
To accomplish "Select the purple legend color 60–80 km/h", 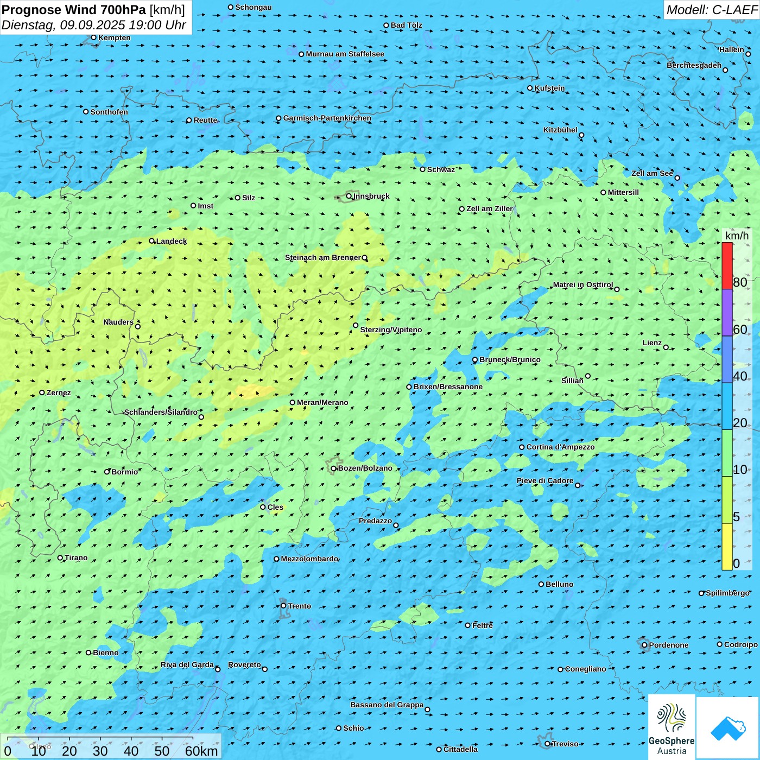I will point(727,313).
